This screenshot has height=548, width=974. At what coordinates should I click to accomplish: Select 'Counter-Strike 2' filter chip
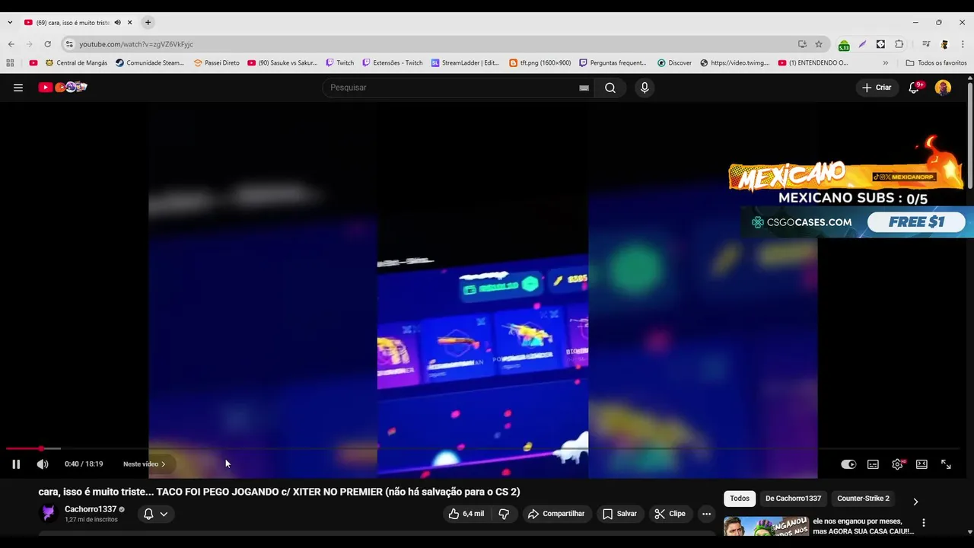point(863,499)
